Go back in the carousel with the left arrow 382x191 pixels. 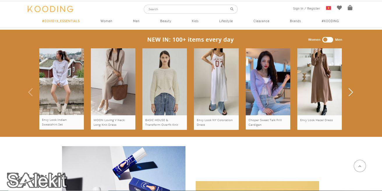point(31,92)
